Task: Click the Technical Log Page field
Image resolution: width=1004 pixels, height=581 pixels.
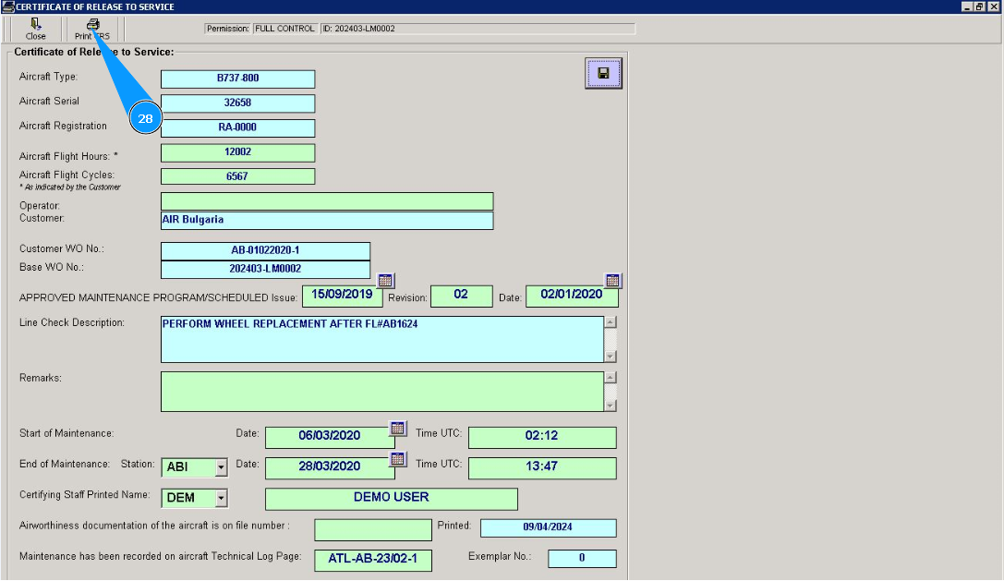Action: pos(372,560)
